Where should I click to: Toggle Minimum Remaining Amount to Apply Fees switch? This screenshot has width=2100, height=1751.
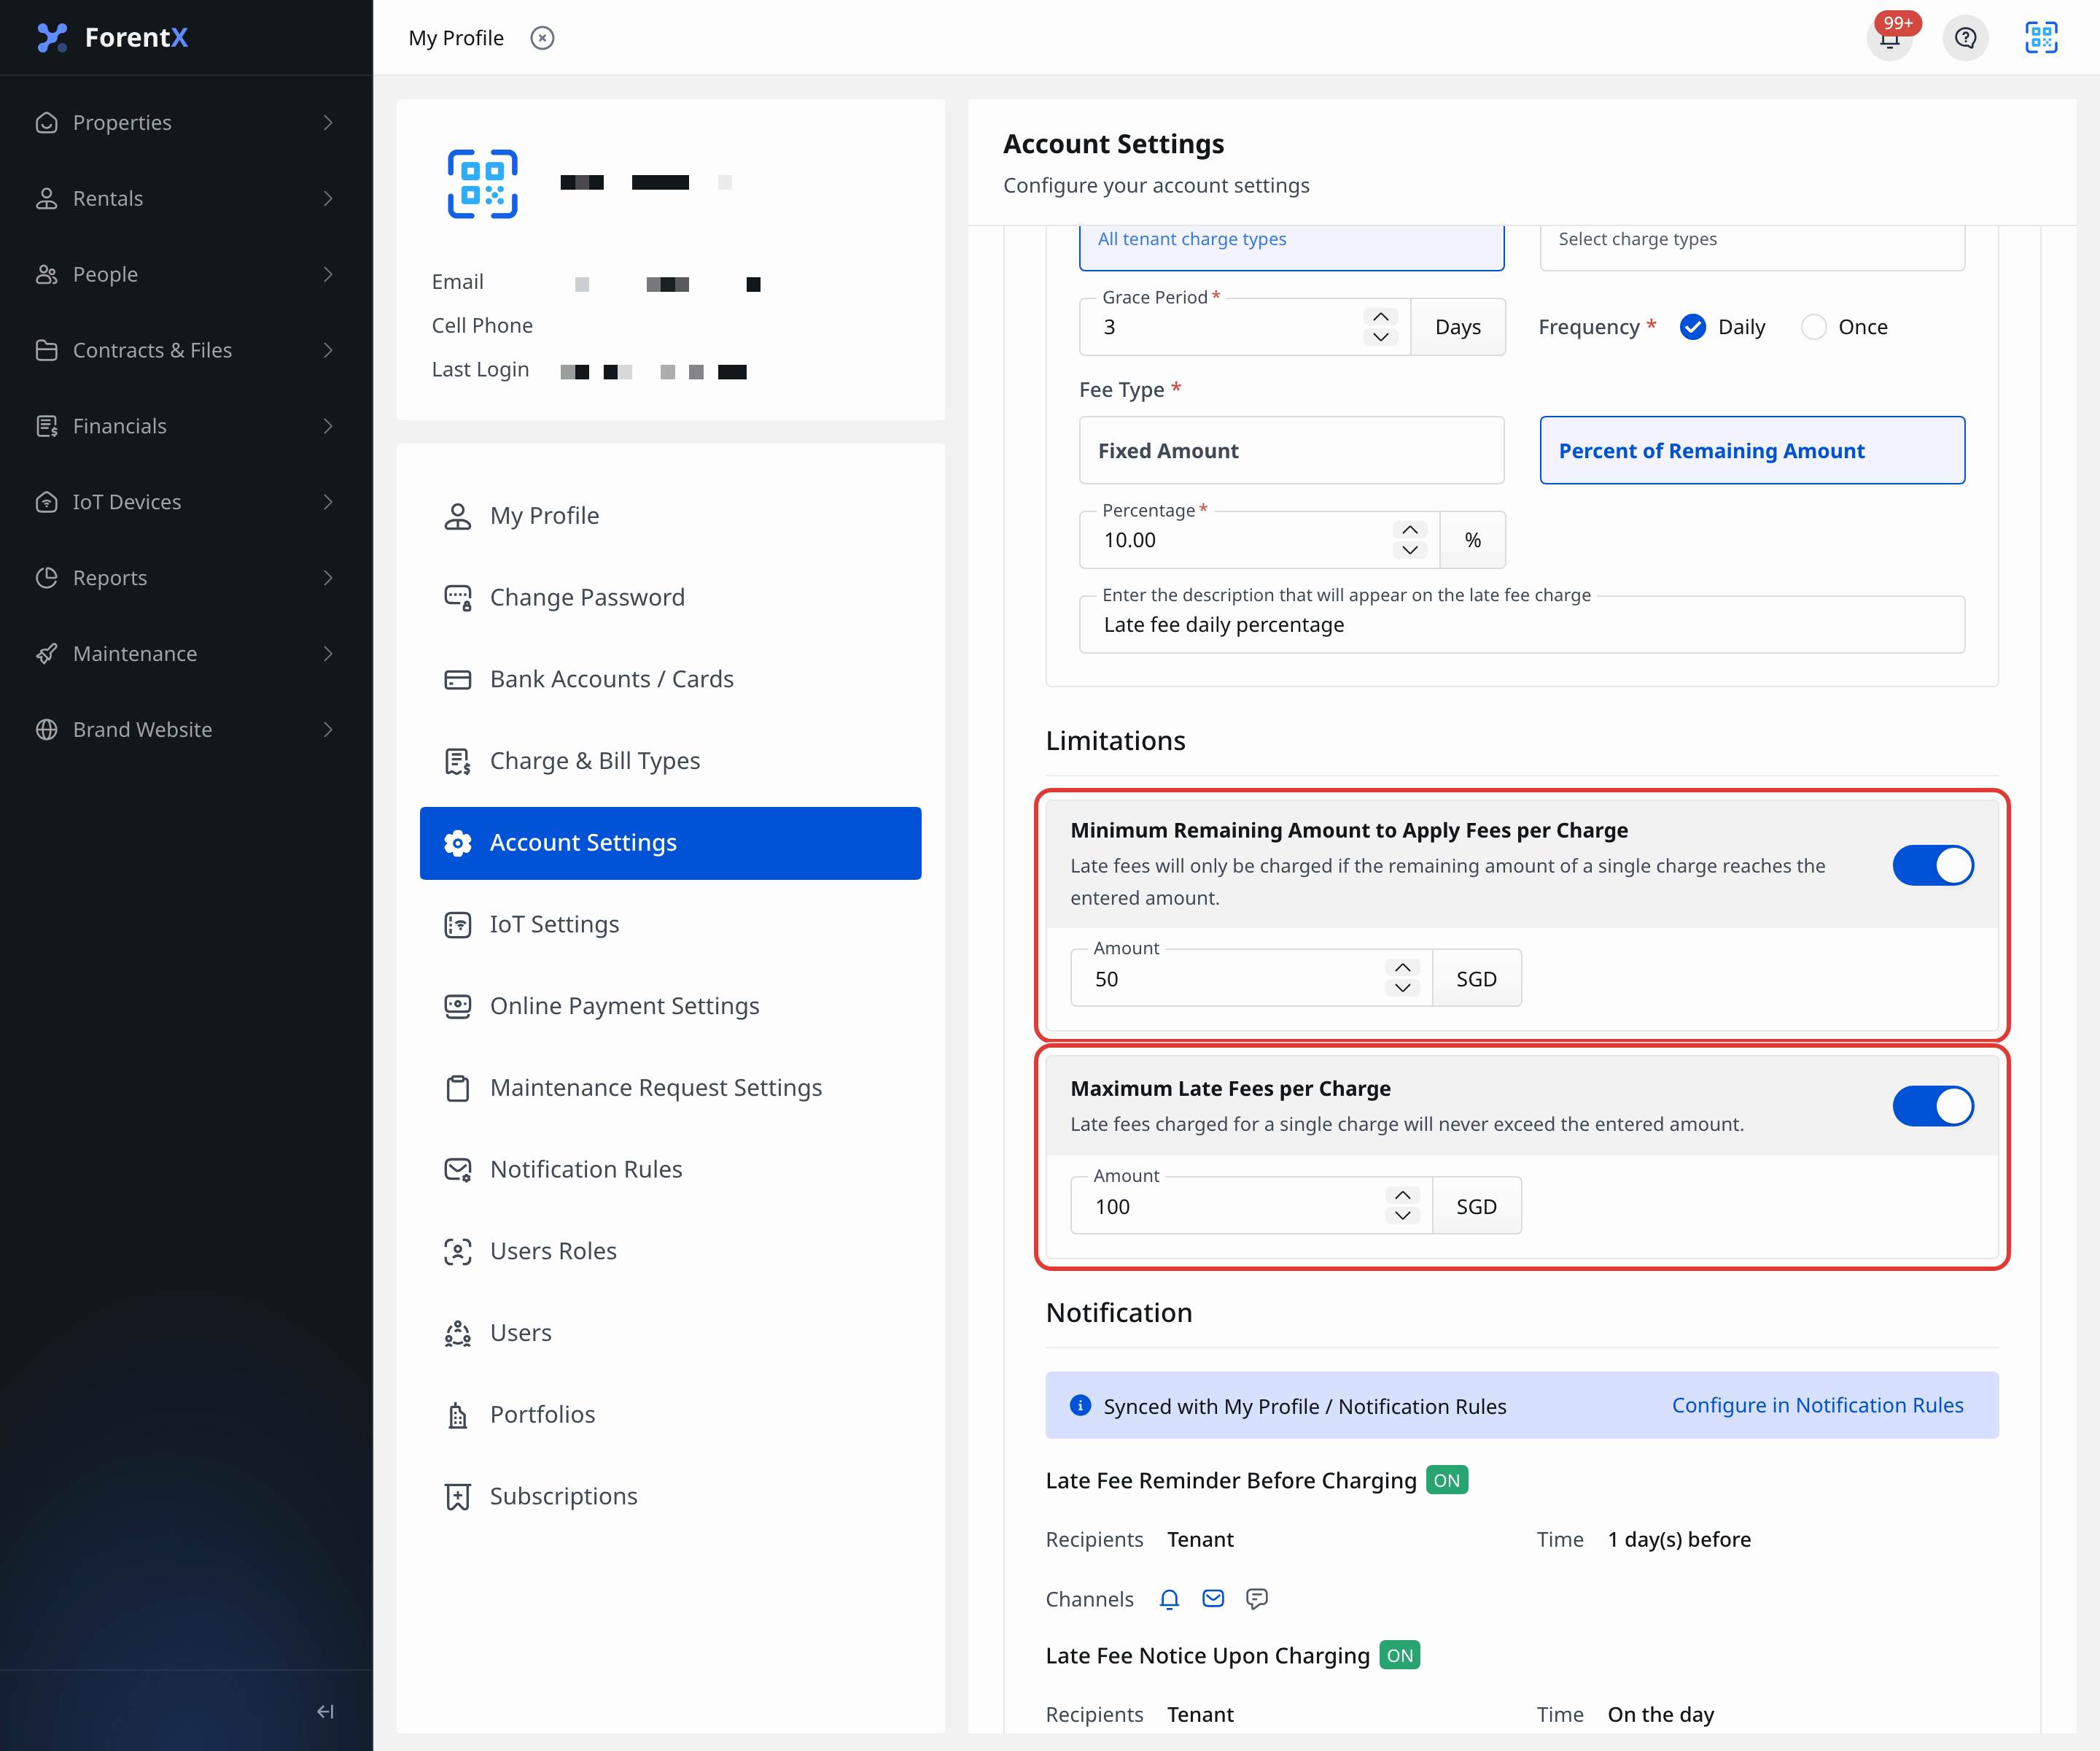point(1932,865)
